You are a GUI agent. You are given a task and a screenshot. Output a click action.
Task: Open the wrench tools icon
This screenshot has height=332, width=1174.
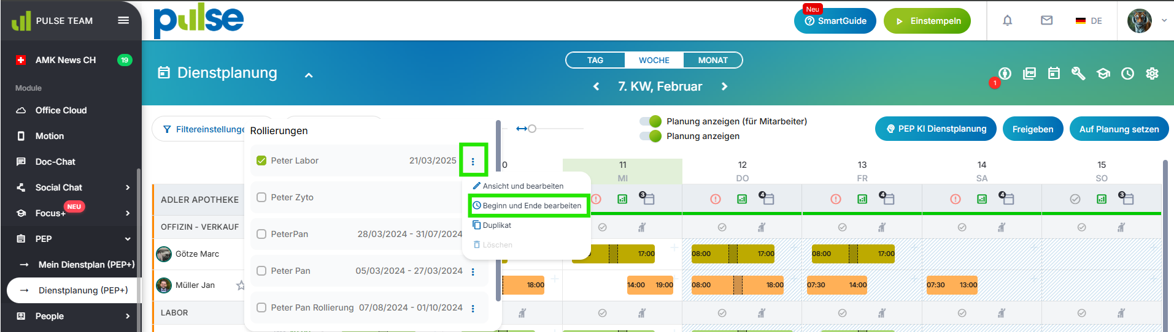coord(1078,74)
